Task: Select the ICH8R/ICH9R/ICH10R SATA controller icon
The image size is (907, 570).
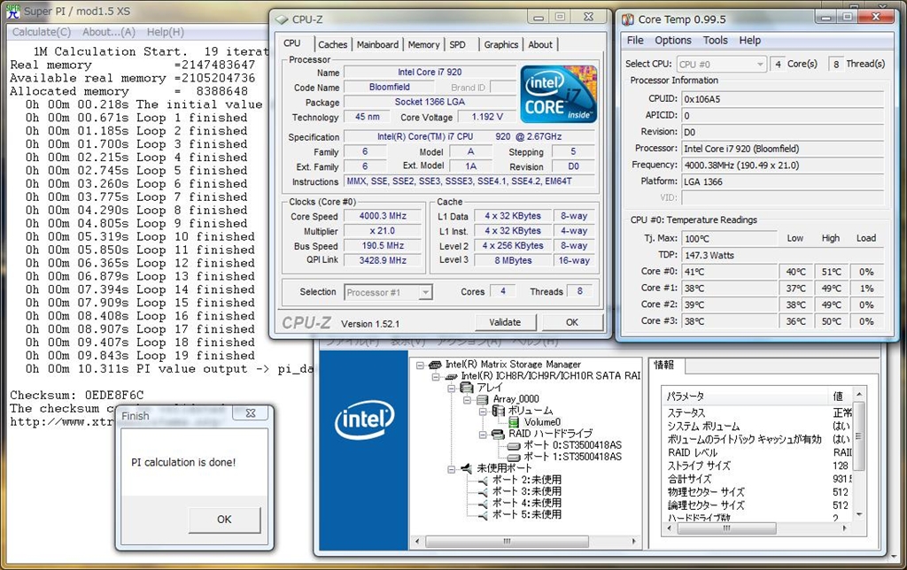Action: coord(452,376)
